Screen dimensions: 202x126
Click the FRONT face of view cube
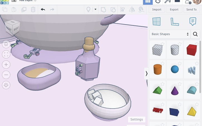point(8,29)
